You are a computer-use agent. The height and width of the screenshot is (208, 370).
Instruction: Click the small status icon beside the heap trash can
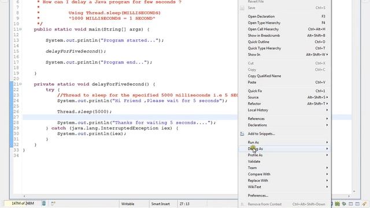[x=53, y=203]
